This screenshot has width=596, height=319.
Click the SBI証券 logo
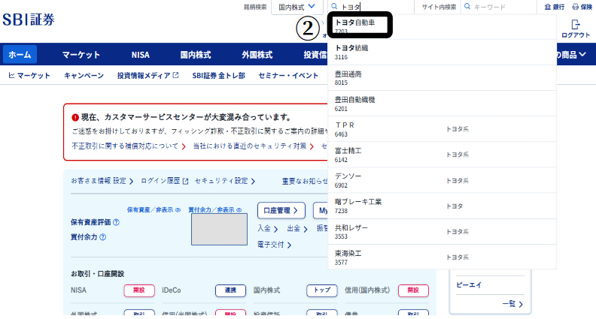[38, 20]
